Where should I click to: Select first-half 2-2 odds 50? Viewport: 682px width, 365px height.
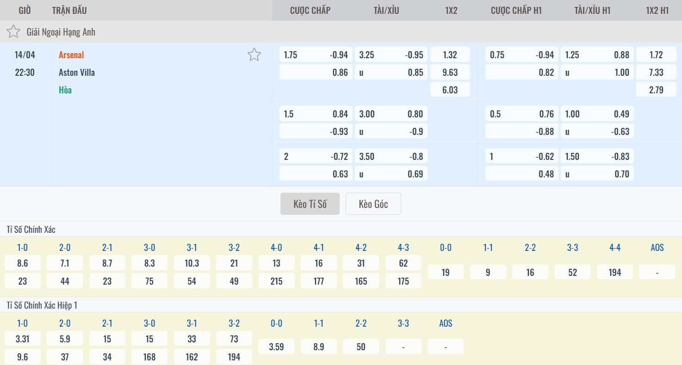tap(361, 347)
